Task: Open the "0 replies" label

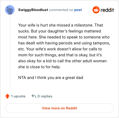Action: pyautogui.click(x=45, y=96)
